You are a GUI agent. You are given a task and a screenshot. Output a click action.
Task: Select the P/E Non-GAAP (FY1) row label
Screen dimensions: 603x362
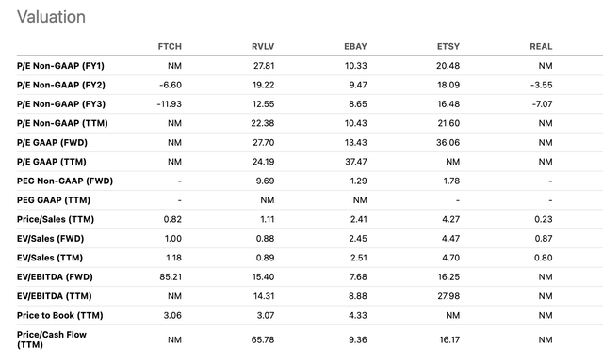click(x=60, y=66)
